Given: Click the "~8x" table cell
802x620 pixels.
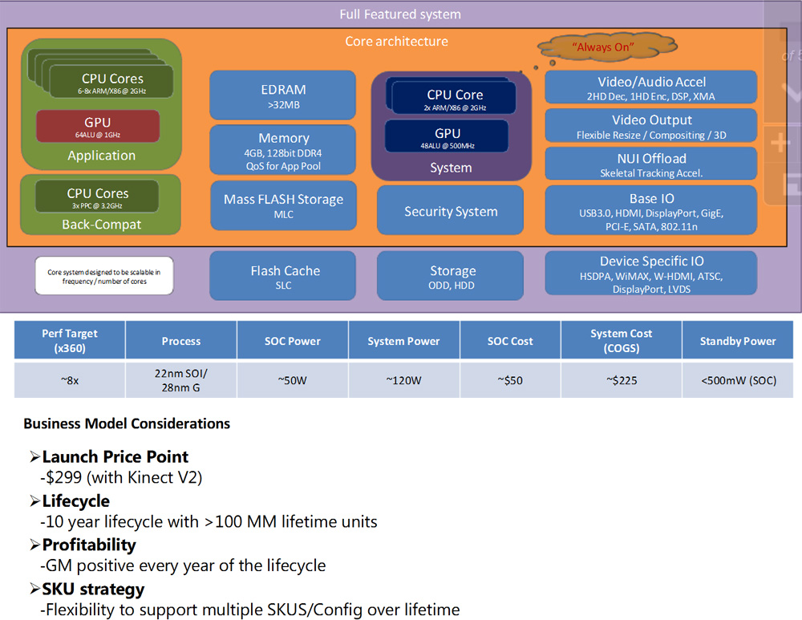Looking at the screenshot, I should pos(70,380).
